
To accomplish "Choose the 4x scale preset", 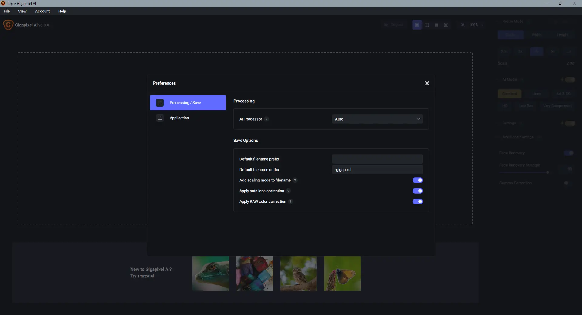I will point(537,51).
